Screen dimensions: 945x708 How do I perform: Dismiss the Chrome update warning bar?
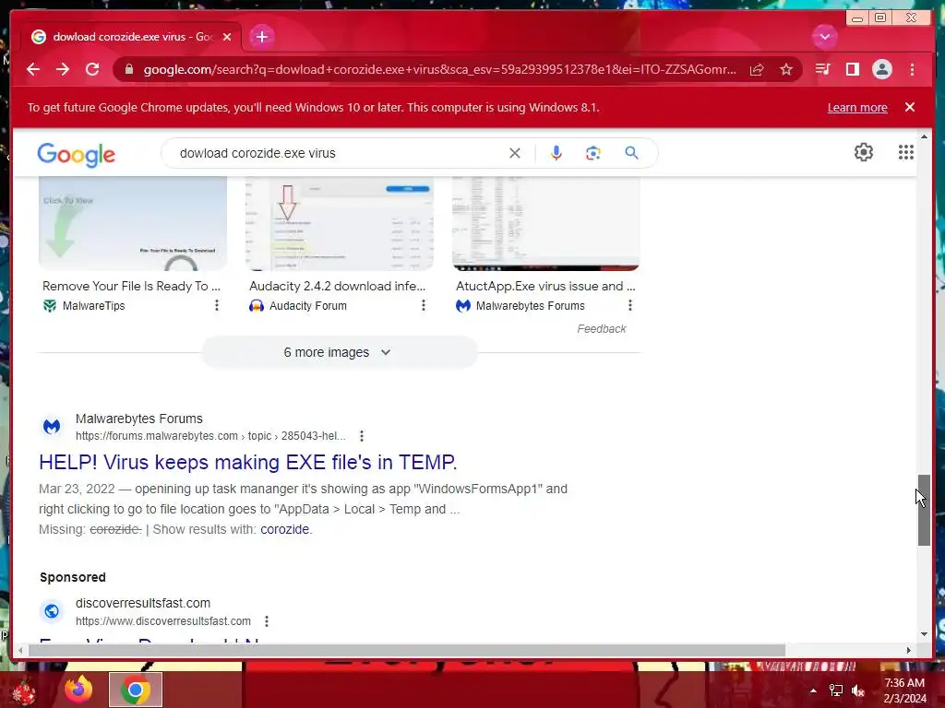tap(910, 107)
